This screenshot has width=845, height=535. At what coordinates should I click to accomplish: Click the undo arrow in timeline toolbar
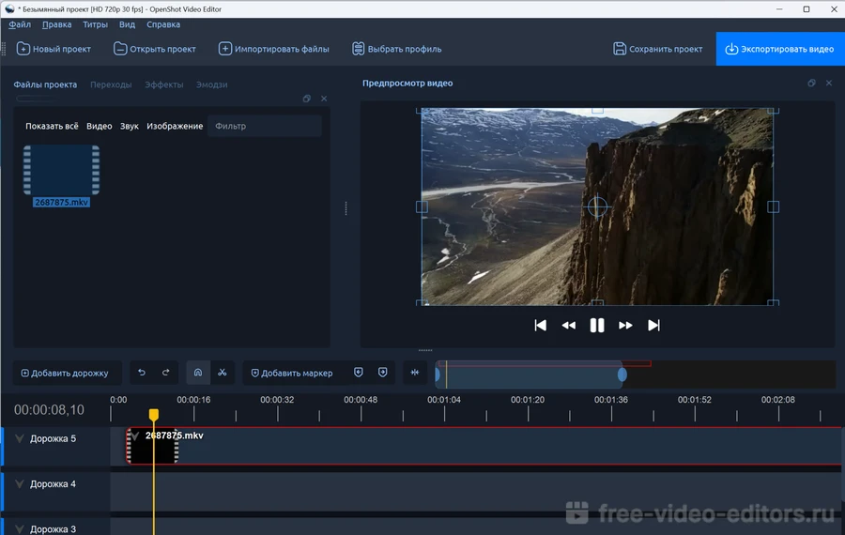pyautogui.click(x=142, y=373)
